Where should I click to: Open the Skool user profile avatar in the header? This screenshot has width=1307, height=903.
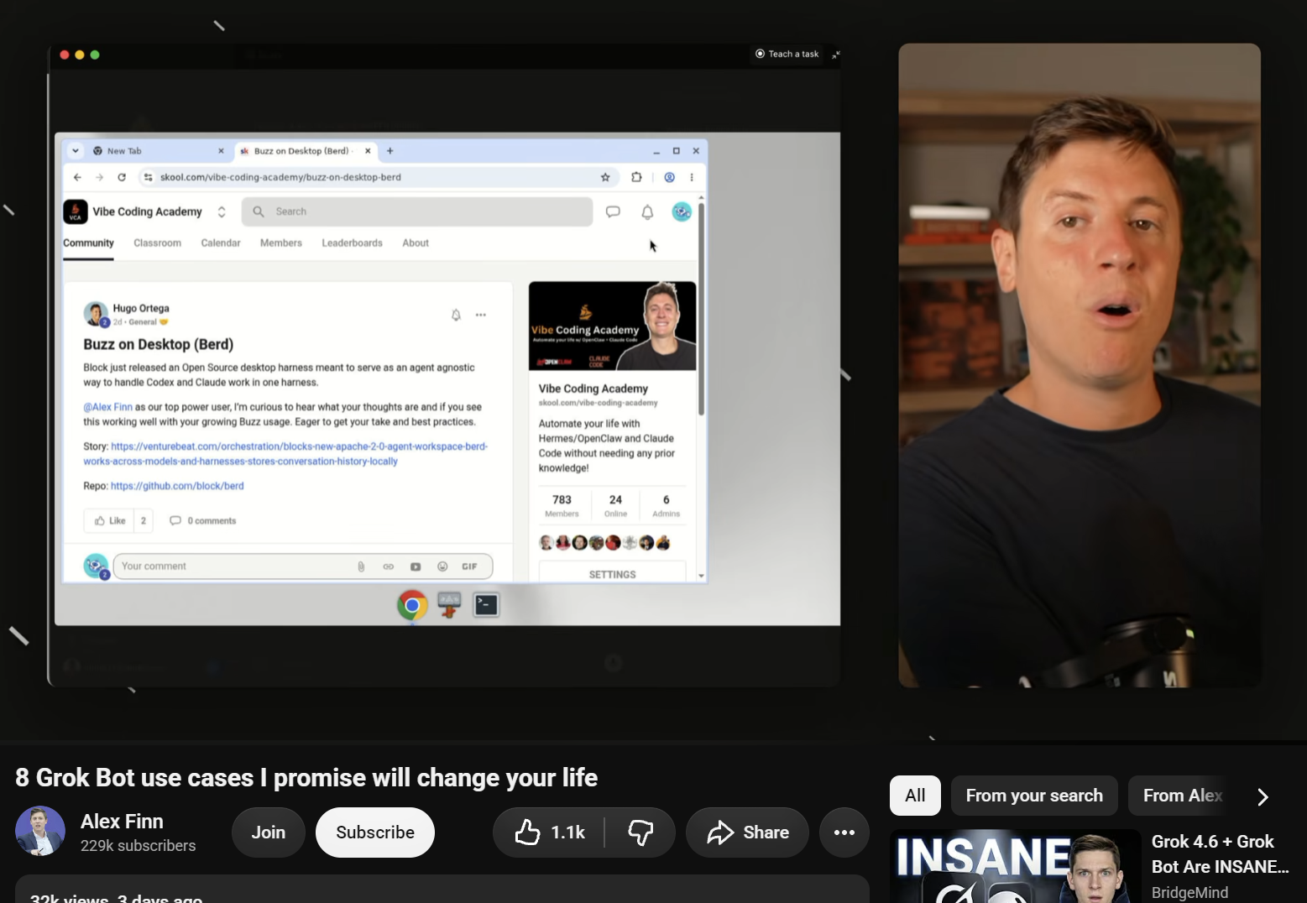(682, 211)
